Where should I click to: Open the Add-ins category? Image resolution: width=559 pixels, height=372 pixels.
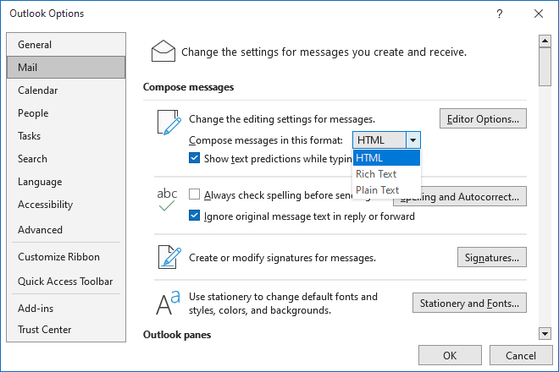click(x=66, y=308)
